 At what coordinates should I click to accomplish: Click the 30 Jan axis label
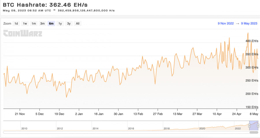118,114
